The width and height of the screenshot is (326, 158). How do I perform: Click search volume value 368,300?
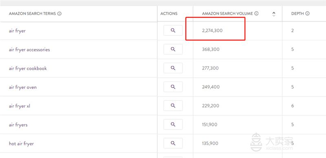[211, 50]
